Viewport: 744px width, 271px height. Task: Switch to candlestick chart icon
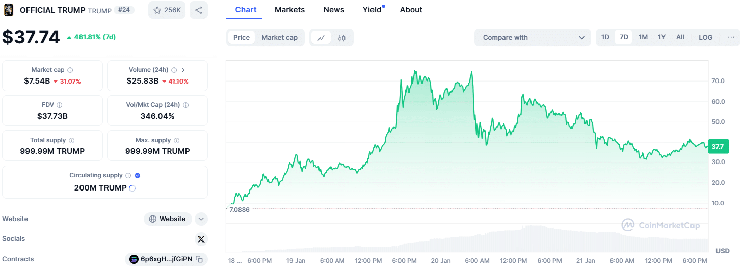point(342,38)
